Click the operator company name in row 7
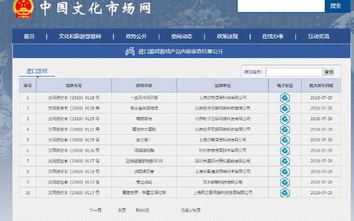The height and width of the screenshot is (221, 354). pyautogui.click(x=222, y=161)
